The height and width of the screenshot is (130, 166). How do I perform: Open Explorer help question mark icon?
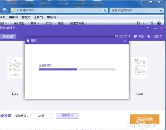[x=159, y=23]
